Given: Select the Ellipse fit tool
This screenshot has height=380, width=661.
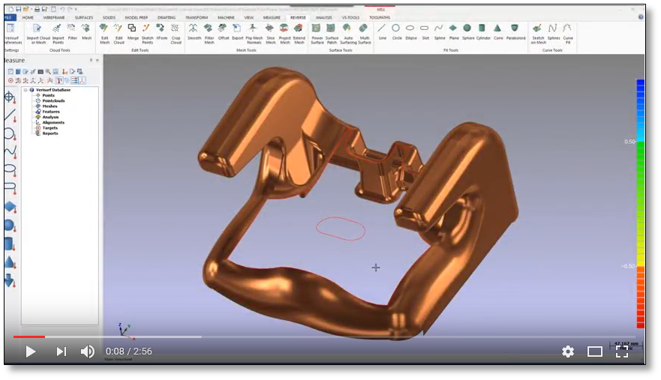Looking at the screenshot, I should [x=410, y=32].
